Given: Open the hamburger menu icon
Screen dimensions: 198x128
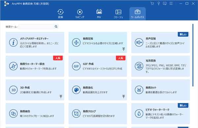Looking at the screenshot, I should (171, 3).
